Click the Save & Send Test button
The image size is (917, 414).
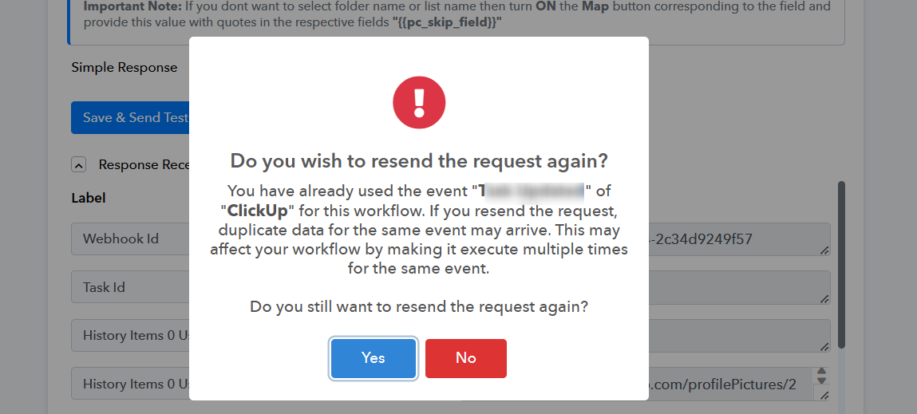[130, 117]
